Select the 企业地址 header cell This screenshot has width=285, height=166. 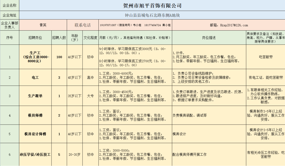click(x=9, y=15)
